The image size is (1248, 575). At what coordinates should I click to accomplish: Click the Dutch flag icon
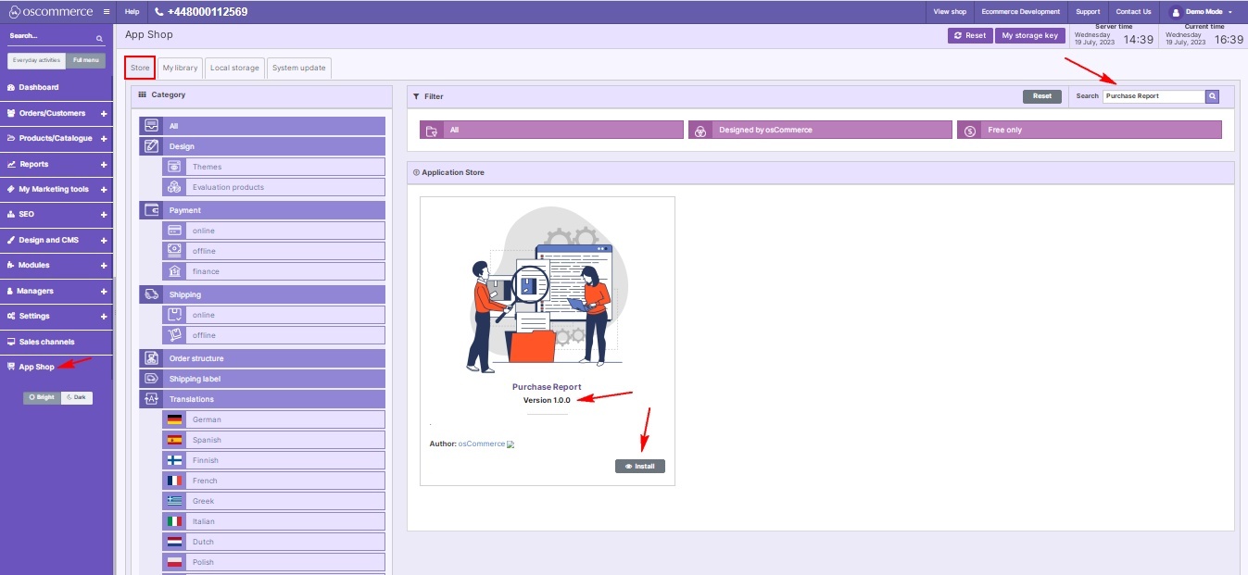tap(174, 542)
